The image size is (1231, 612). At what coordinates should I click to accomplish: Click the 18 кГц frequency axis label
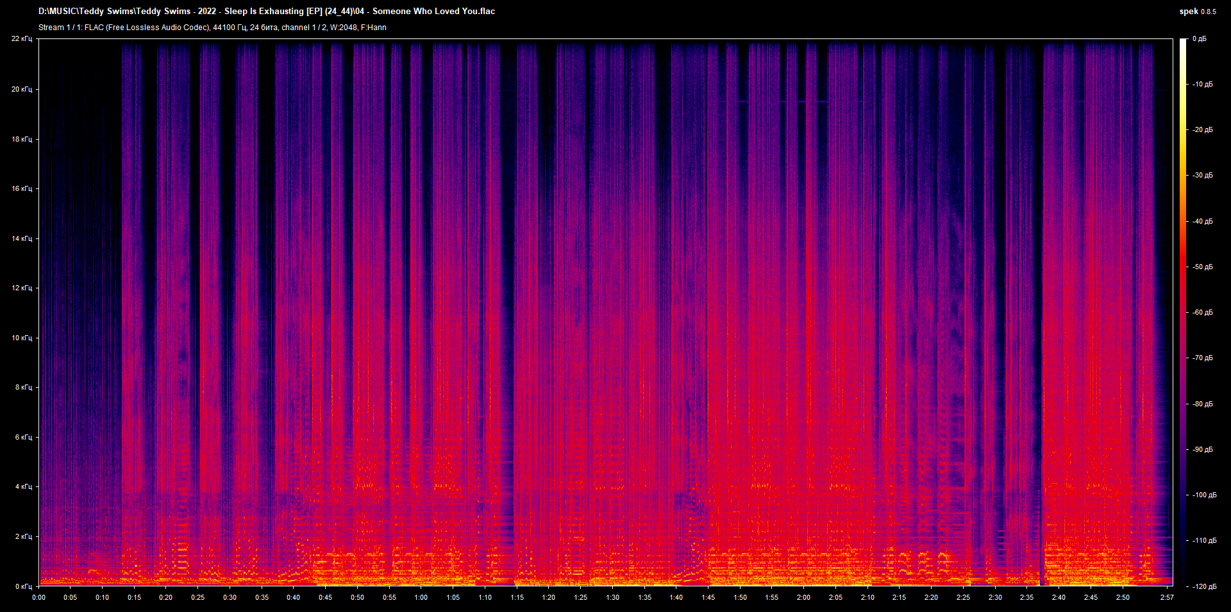(22, 139)
